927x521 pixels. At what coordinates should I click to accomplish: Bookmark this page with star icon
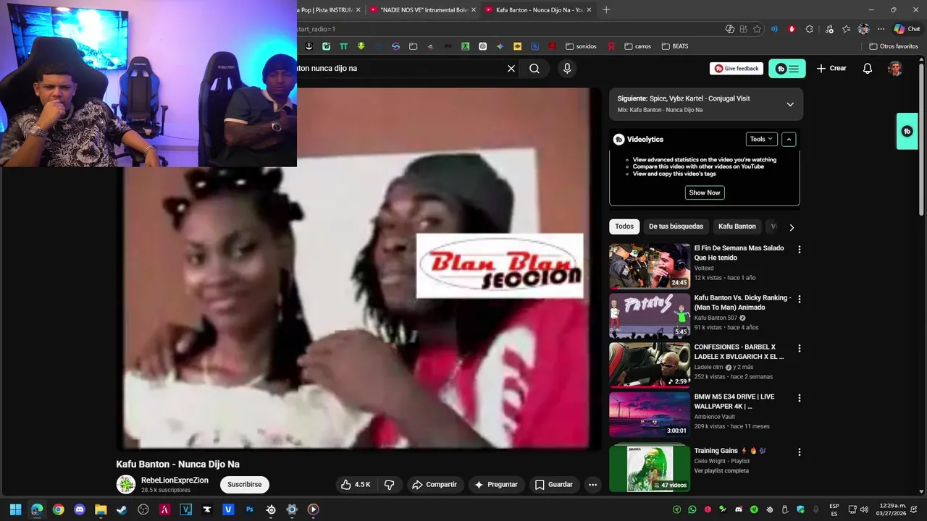pos(757,29)
